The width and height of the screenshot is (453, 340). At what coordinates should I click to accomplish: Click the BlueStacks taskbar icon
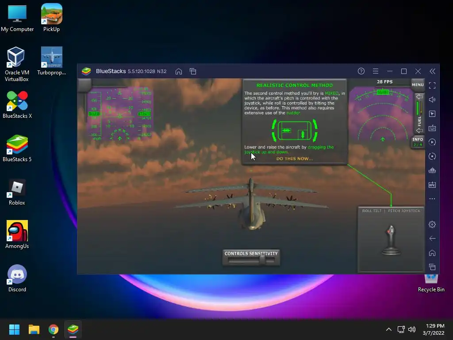click(x=73, y=329)
